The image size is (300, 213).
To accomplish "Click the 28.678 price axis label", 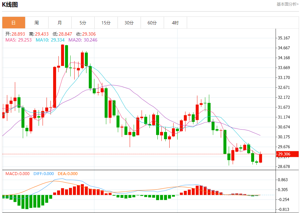I will (x=284, y=167).
